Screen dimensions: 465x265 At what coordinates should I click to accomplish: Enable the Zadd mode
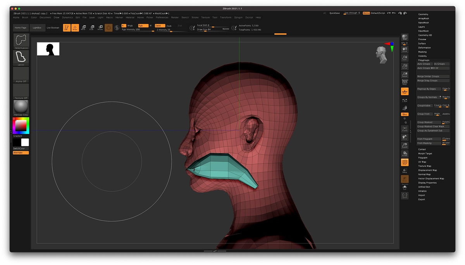(160, 26)
